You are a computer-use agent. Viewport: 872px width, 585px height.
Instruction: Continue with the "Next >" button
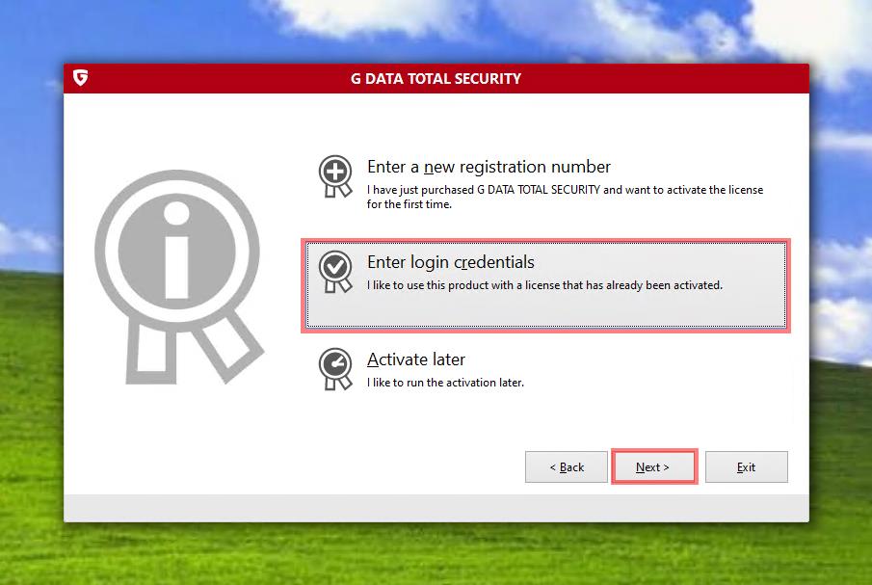click(654, 467)
